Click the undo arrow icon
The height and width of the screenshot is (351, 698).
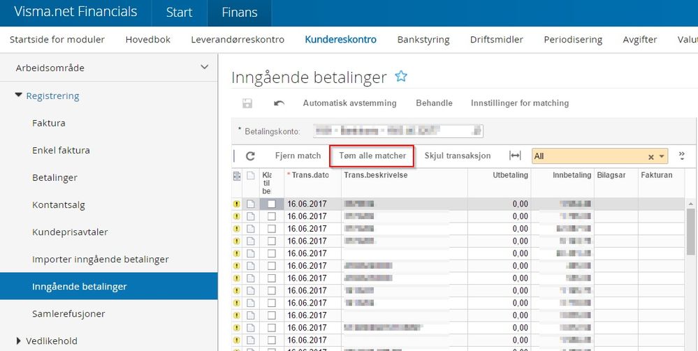click(x=279, y=103)
